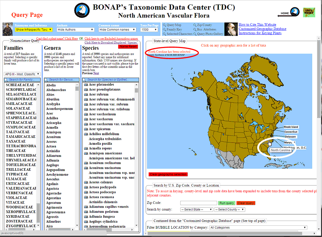Click the BONAP eagle logo
322x237 pixels.
pos(82,11)
